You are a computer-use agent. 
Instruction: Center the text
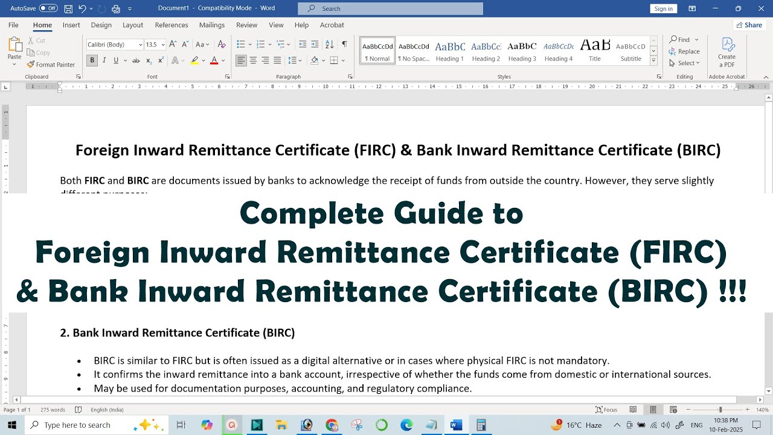pyautogui.click(x=253, y=60)
